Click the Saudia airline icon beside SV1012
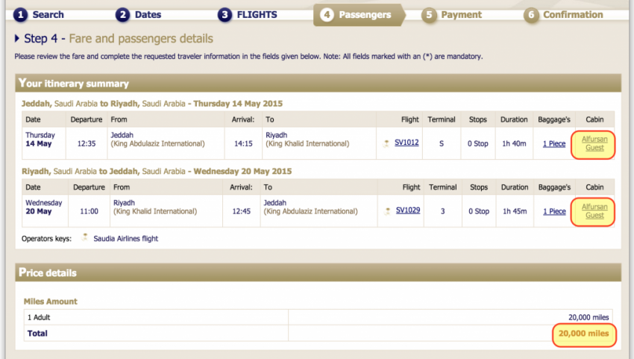The image size is (634, 359). pos(386,143)
